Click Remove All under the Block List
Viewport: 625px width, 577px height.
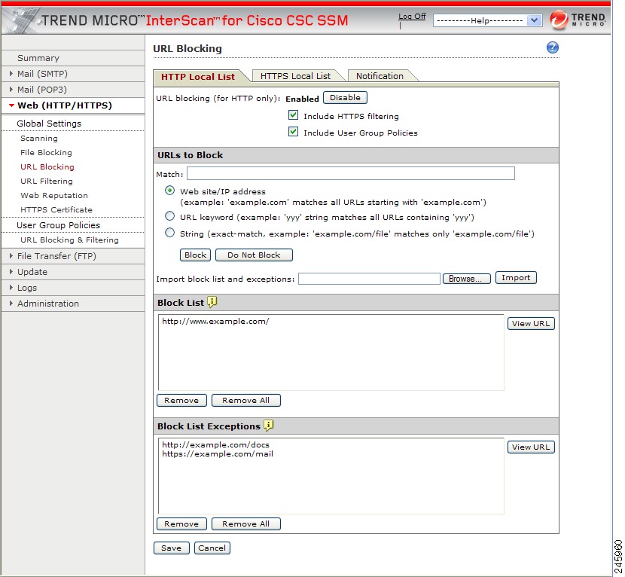(x=246, y=400)
